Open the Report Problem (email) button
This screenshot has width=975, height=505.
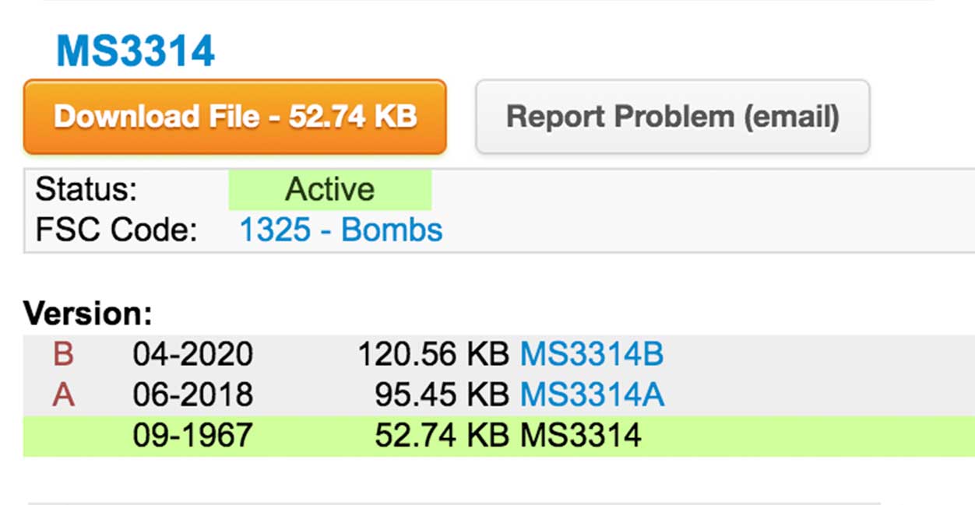[672, 117]
